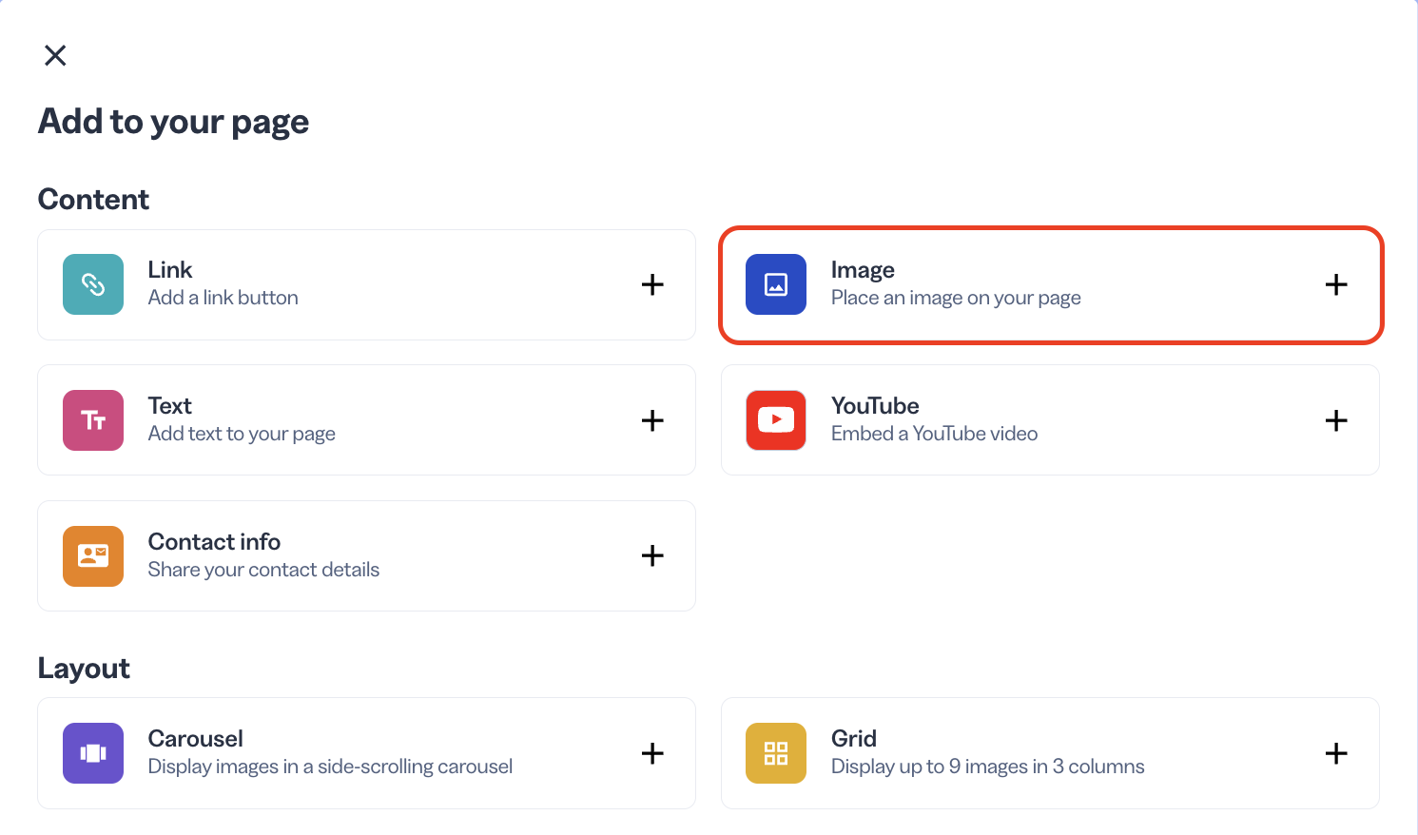Click the plus to add Text
Screen dimensions: 1418x835
(x=653, y=419)
